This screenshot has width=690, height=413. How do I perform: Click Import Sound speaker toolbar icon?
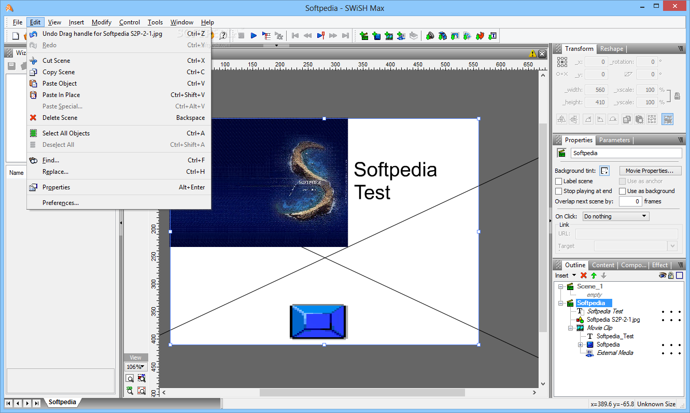pyautogui.click(x=430, y=36)
